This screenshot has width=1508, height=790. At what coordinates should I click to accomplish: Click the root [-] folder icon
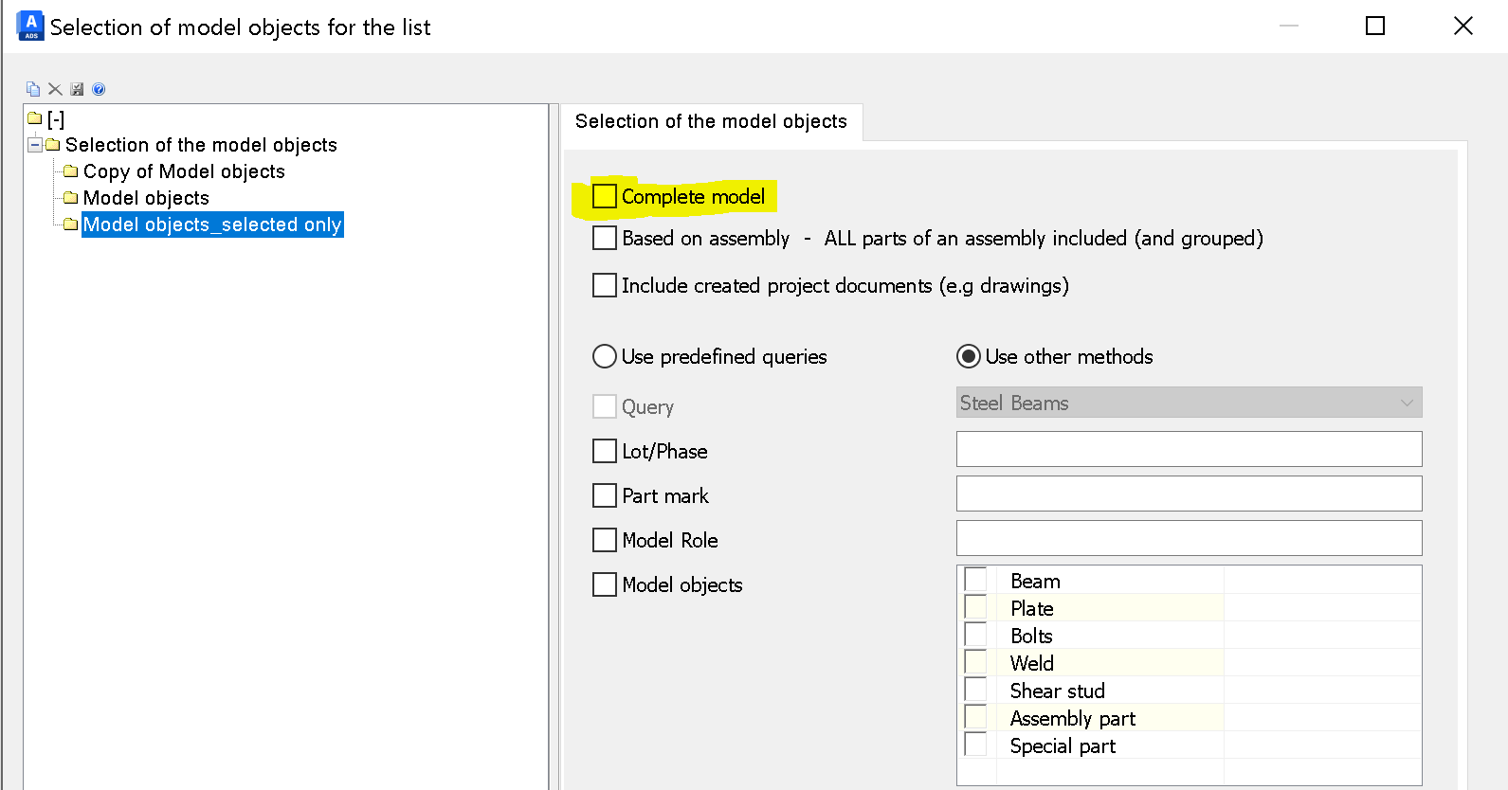point(36,118)
